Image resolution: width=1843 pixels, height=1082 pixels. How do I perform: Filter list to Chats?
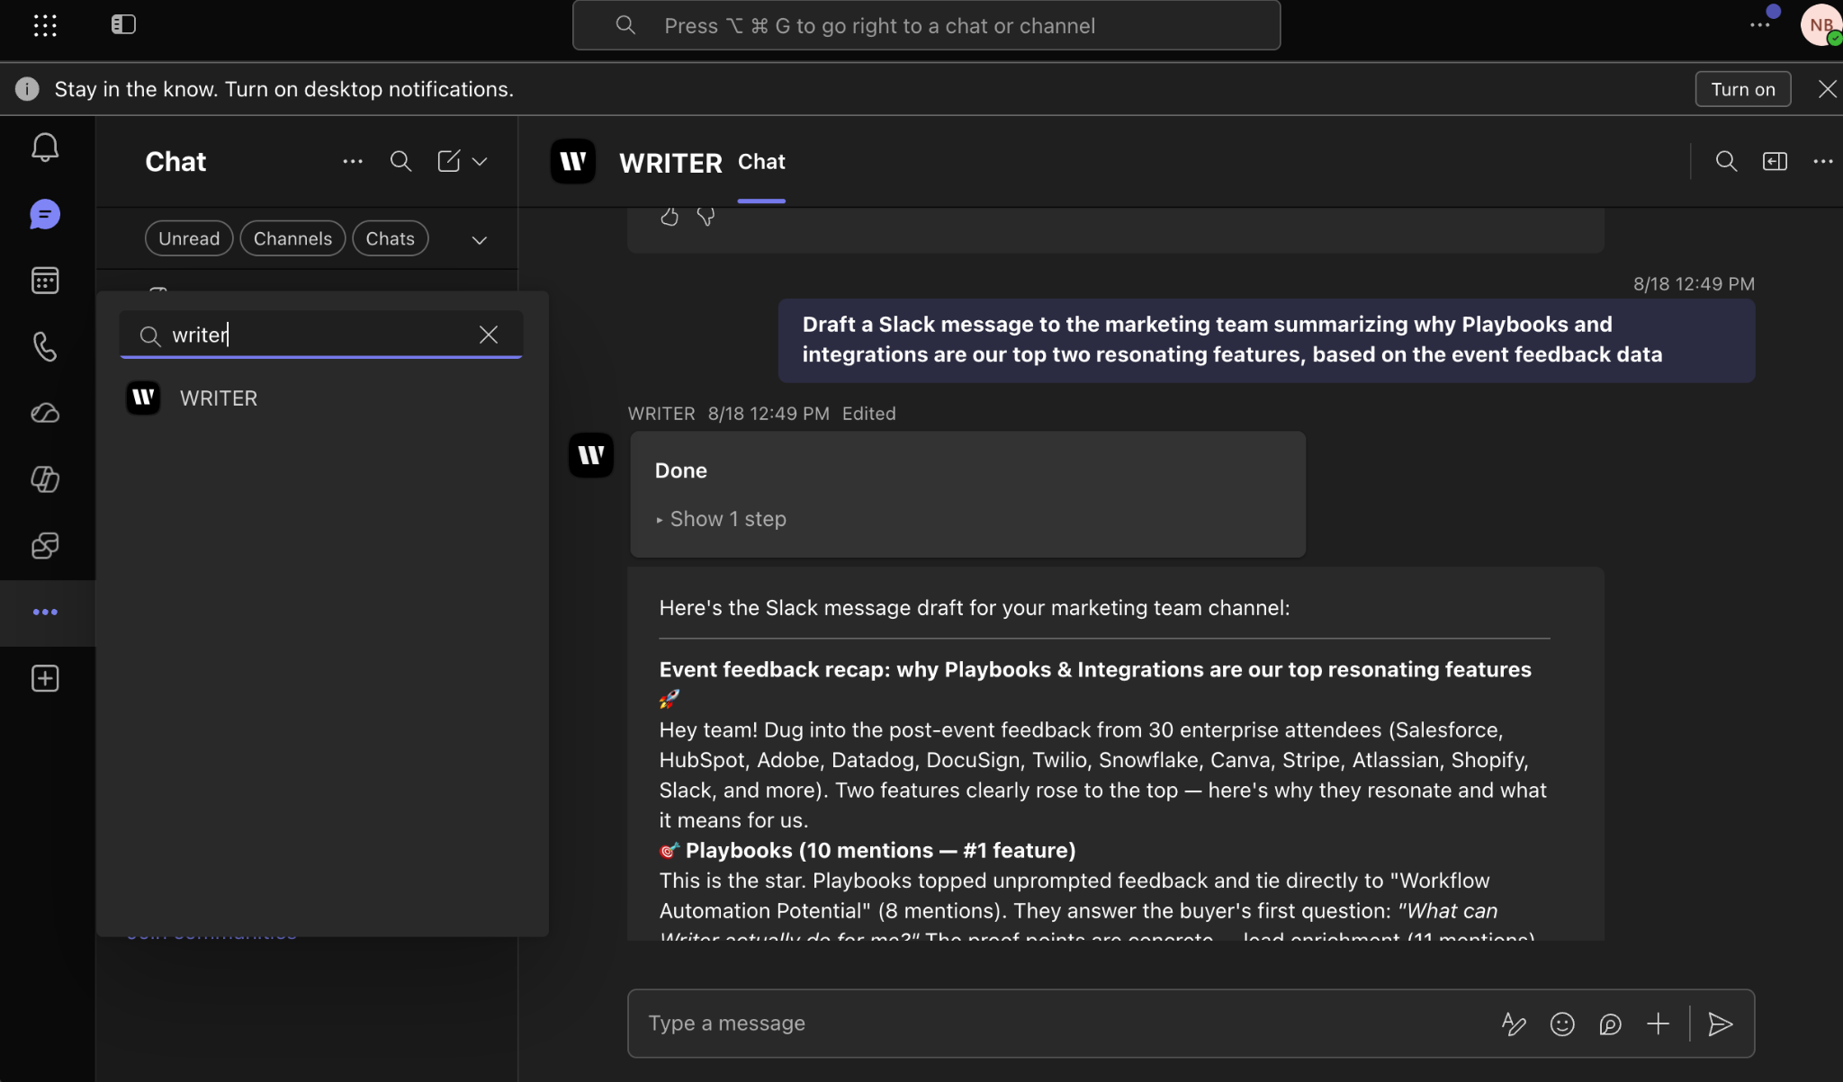coord(390,238)
